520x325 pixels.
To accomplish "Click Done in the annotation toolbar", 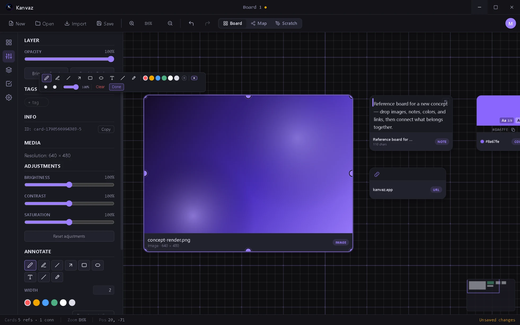I will tap(117, 87).
